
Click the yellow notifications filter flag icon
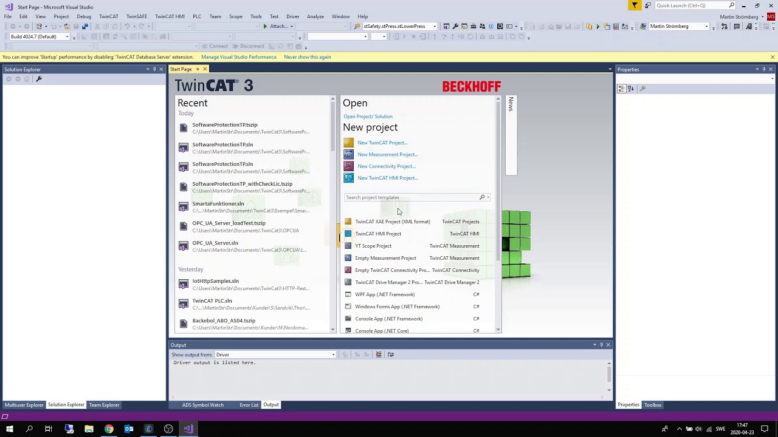pos(635,5)
